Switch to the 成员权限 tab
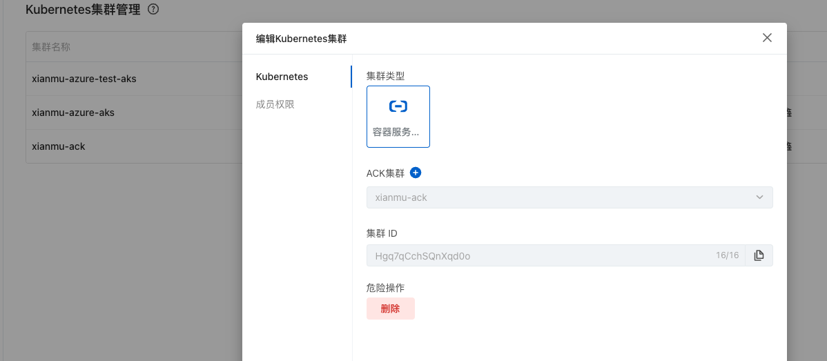This screenshot has height=361, width=827. click(275, 104)
